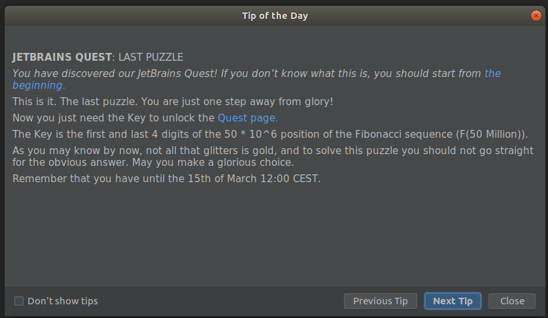548x318 pixels.
Task: Click the "Don't show tips" label text
Action: (x=63, y=301)
